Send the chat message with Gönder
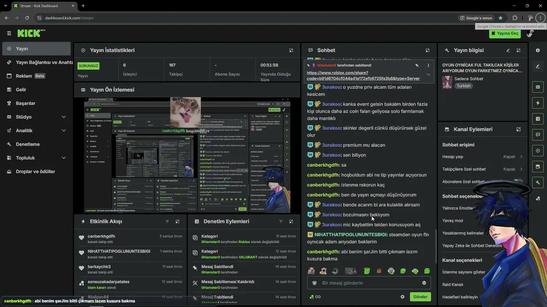 tap(420, 297)
